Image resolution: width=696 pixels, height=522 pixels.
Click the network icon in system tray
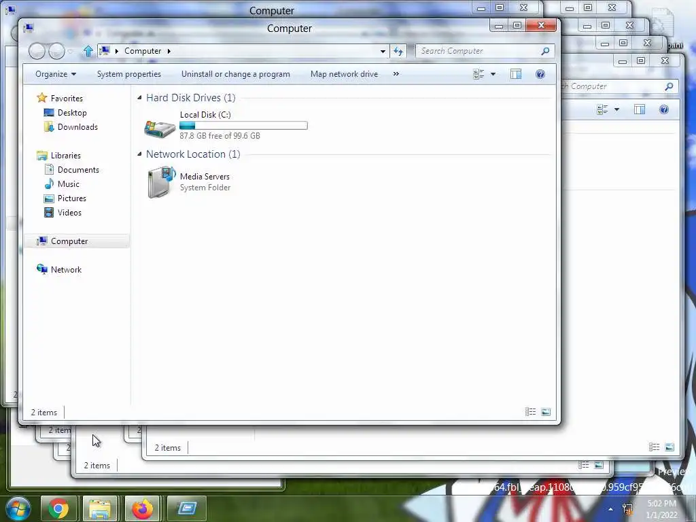pyautogui.click(x=627, y=509)
